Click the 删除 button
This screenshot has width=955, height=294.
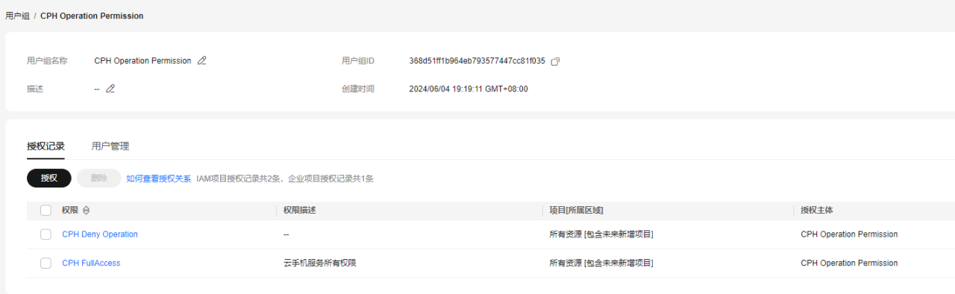click(99, 179)
